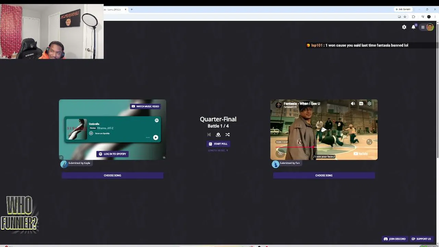Screen dimensions: 439x247
Task: Open the three-dot menu on Umbrella card
Action: tap(148, 138)
